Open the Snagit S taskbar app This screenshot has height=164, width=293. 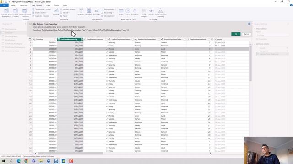coord(56,161)
